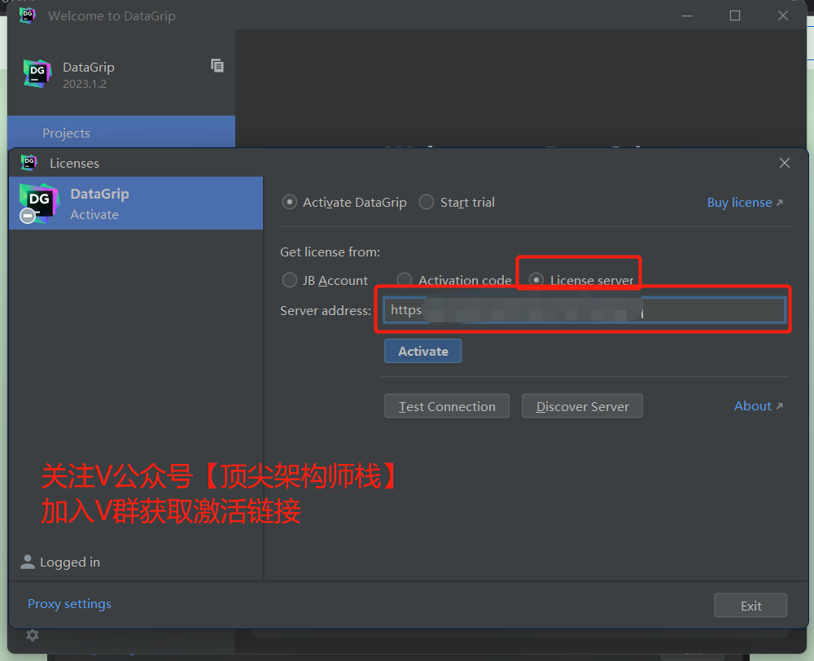
Task: Click the DataGrip icon in Licenses title bar
Action: pyautogui.click(x=29, y=163)
